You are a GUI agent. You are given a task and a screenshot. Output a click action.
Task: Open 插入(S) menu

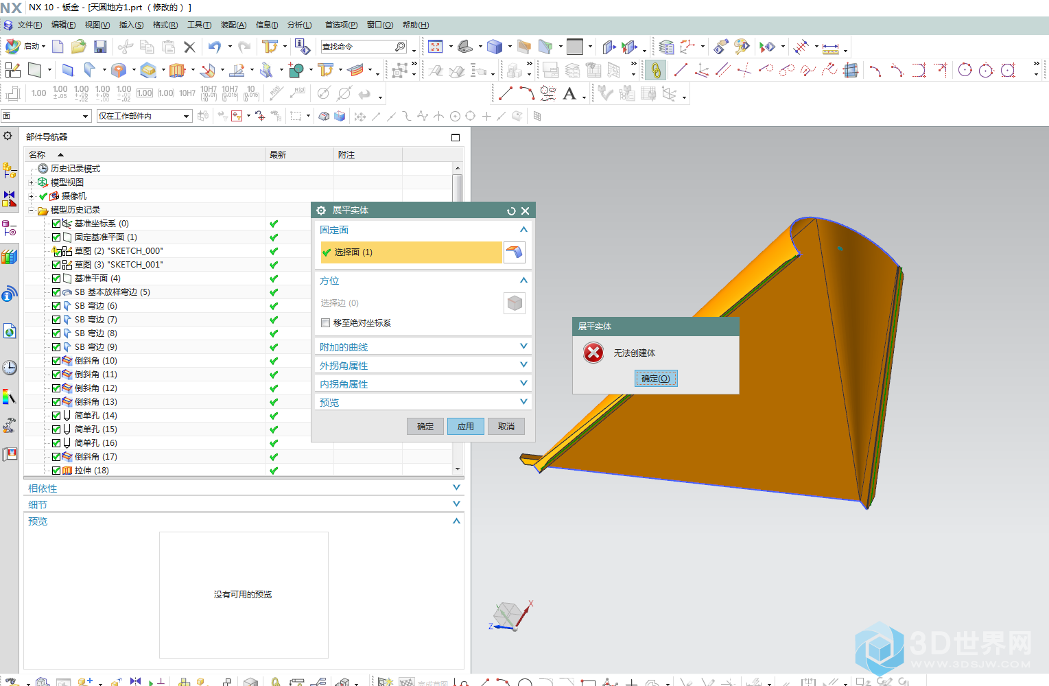click(x=131, y=25)
